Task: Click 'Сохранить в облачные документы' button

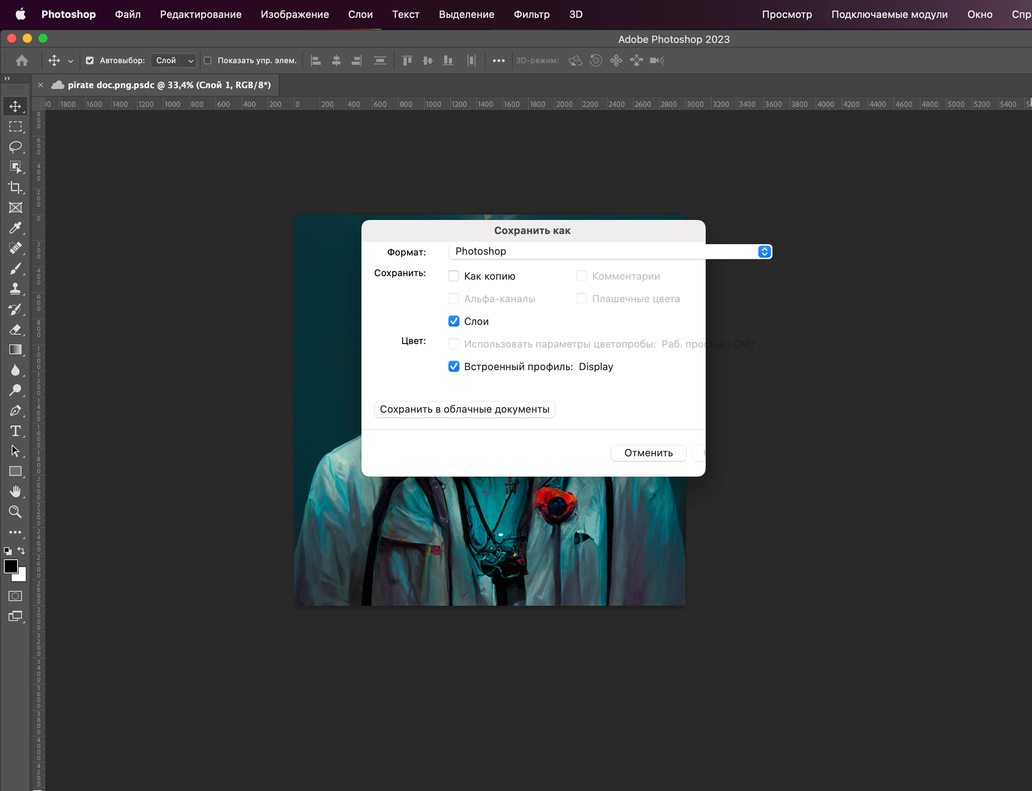Action: point(464,409)
